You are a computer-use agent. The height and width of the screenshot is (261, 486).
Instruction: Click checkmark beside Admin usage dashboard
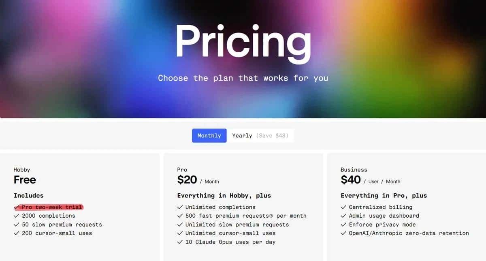click(x=343, y=216)
